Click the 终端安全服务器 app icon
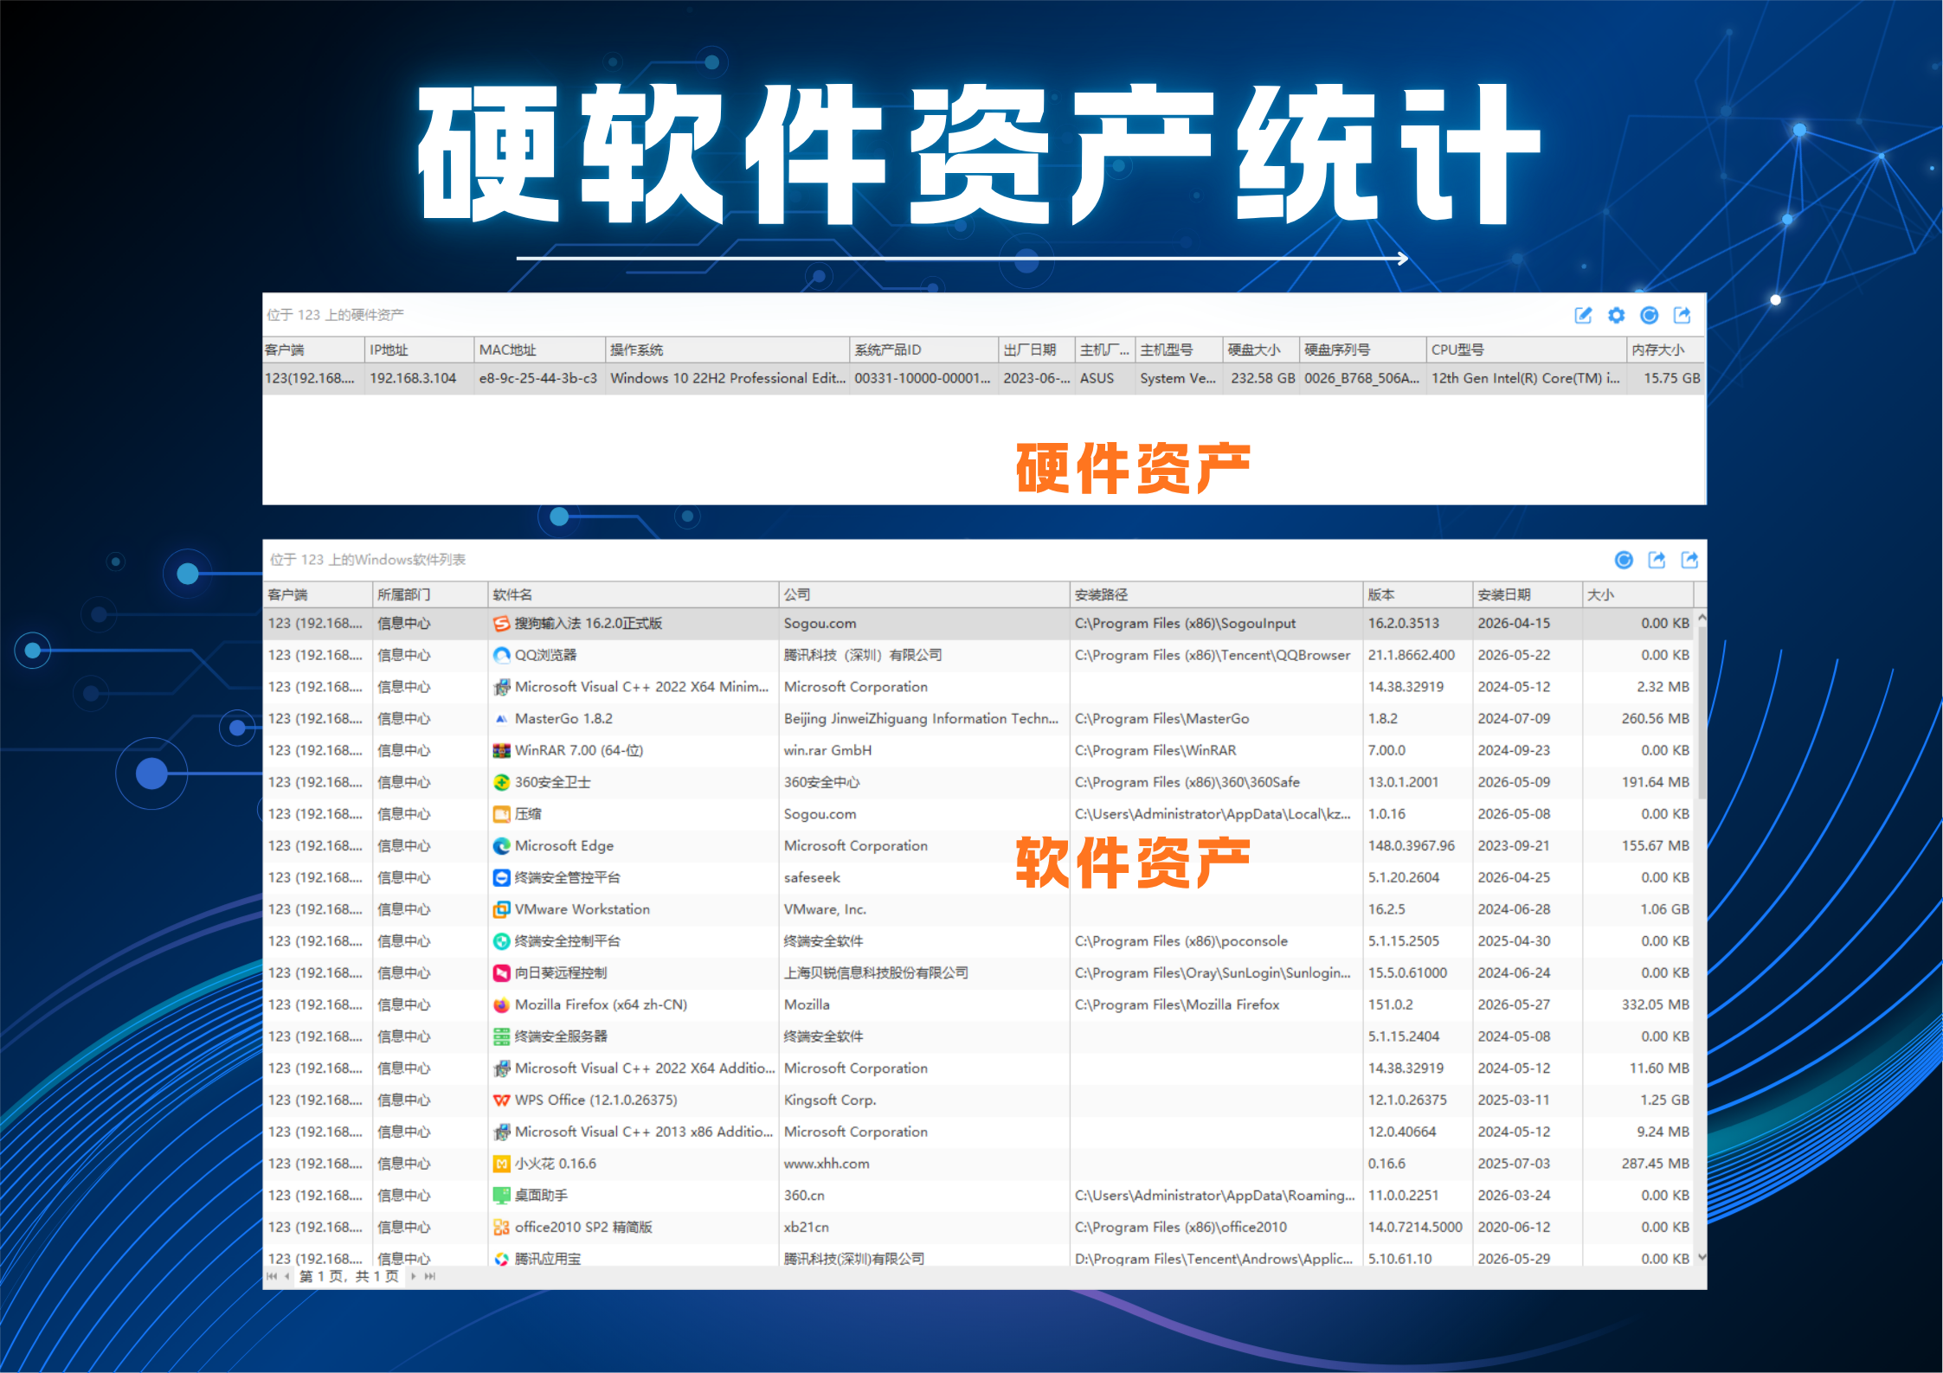Viewport: 1943px width, 1373px height. (x=501, y=1036)
